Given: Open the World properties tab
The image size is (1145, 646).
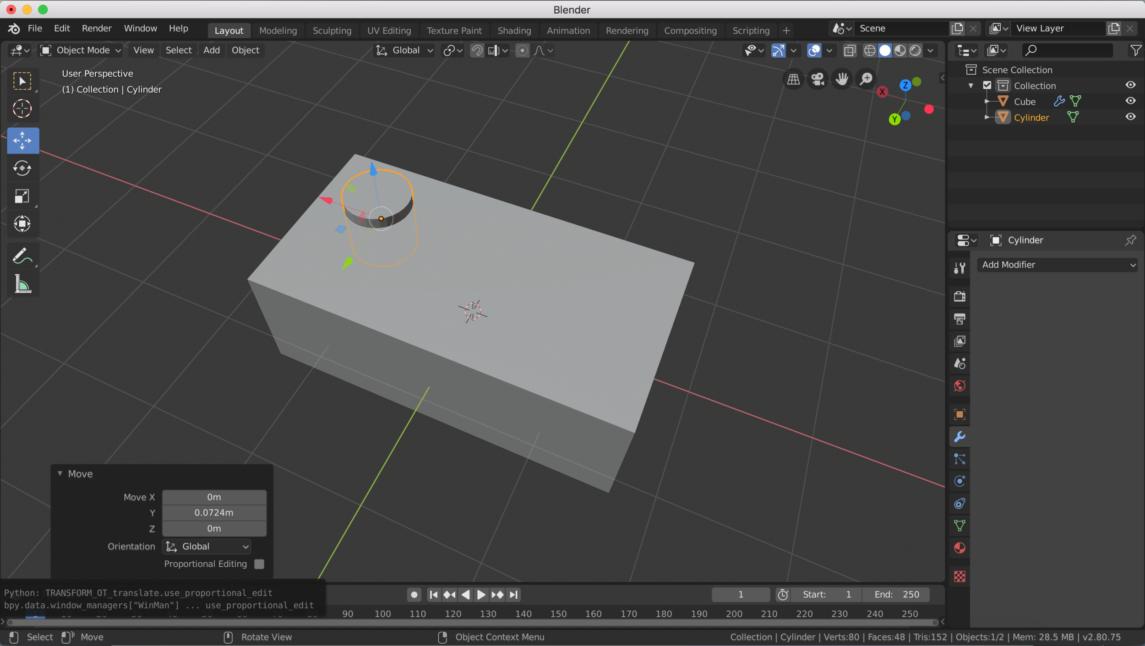Looking at the screenshot, I should click(x=960, y=386).
